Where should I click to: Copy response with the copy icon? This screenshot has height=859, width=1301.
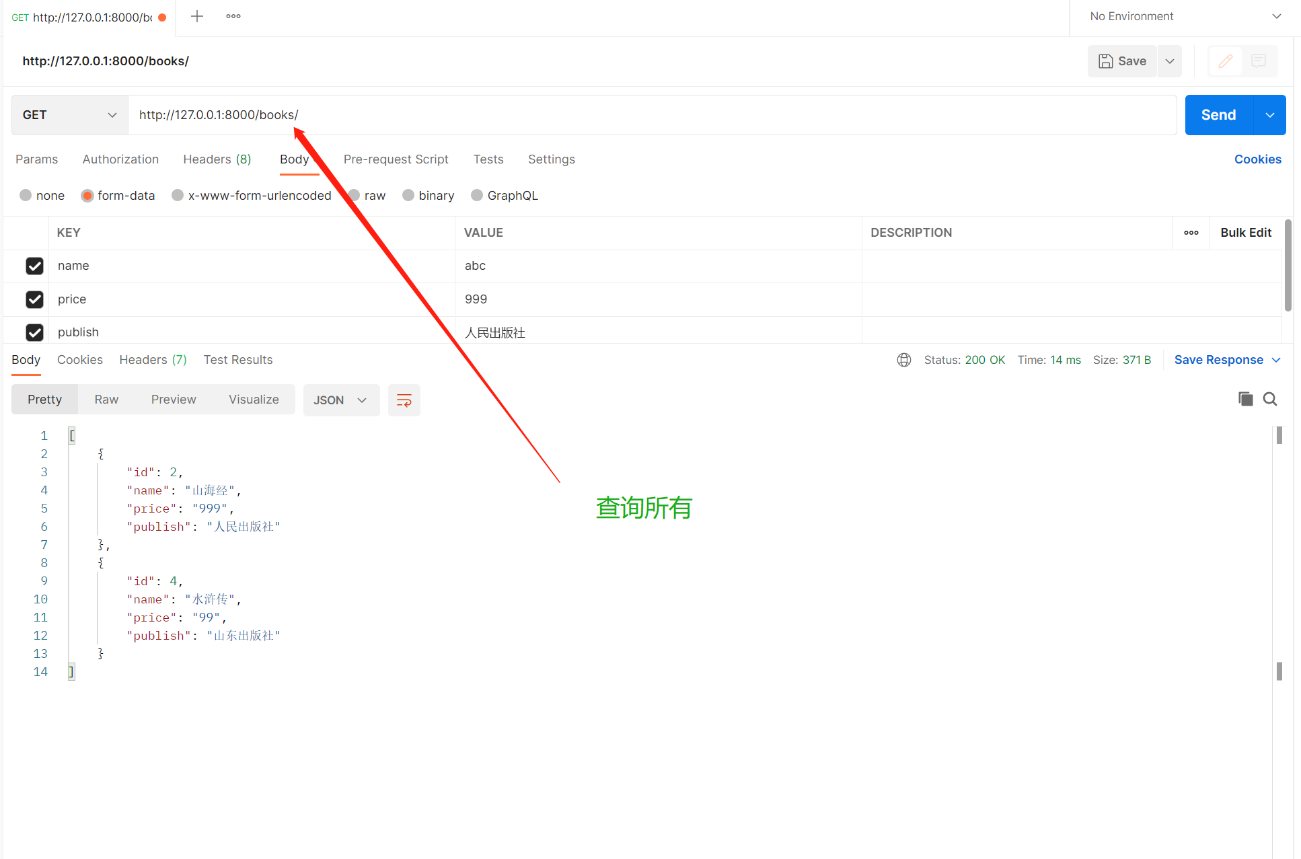1245,399
